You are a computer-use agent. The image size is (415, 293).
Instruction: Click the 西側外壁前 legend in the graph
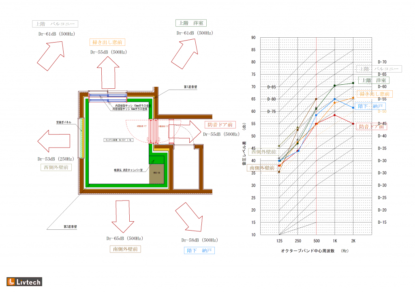(263, 152)
